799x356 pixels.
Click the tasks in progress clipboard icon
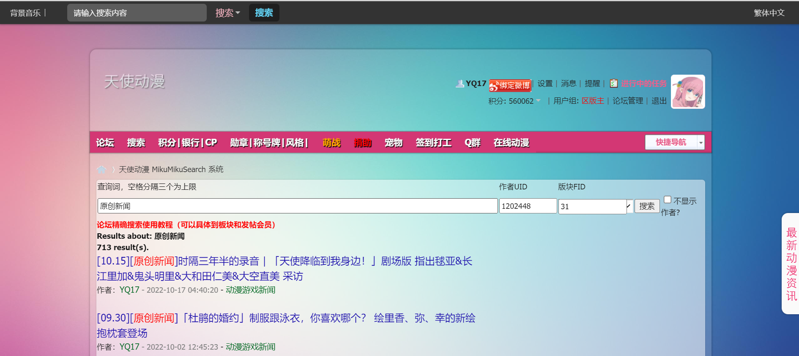pos(614,84)
